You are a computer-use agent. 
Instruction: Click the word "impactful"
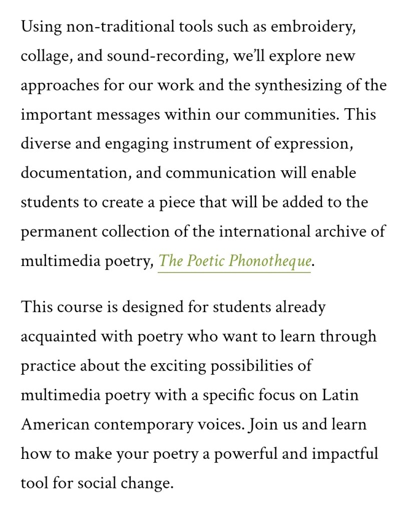point(345,454)
